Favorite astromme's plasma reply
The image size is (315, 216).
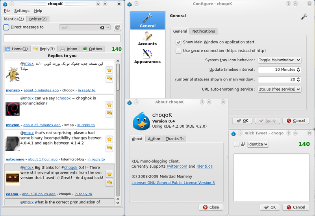coord(109,139)
